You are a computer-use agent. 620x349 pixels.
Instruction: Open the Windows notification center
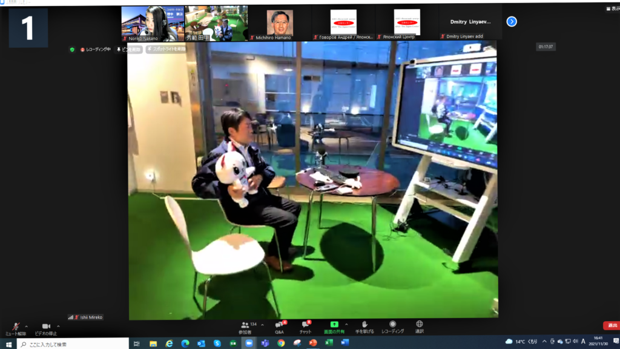[x=616, y=341]
